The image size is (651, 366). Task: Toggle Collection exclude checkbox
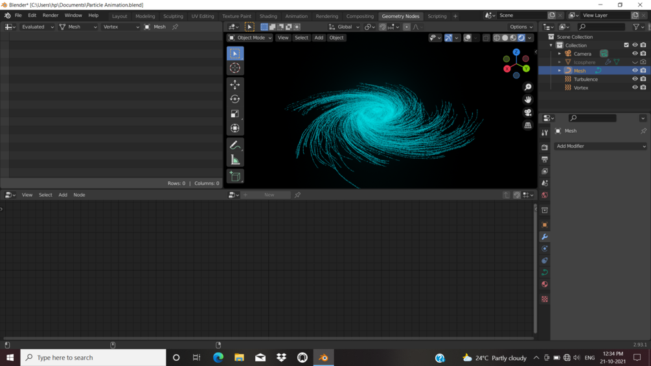tap(626, 45)
